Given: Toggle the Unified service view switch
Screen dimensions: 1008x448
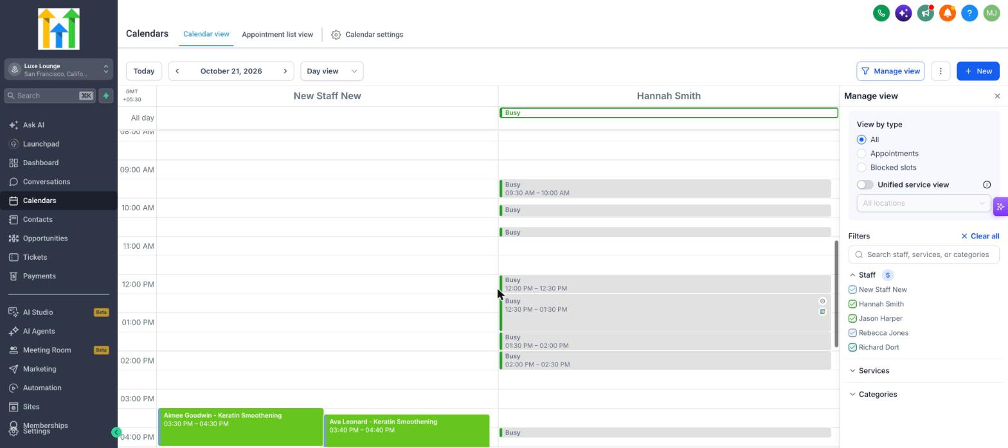Looking at the screenshot, I should 865,185.
